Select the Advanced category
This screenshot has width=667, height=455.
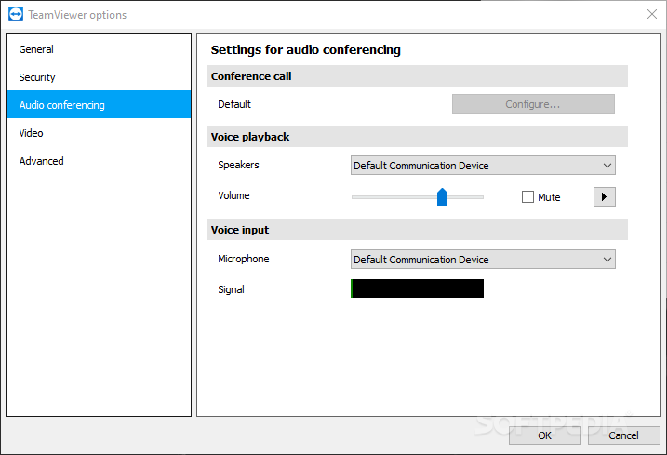coord(99,161)
